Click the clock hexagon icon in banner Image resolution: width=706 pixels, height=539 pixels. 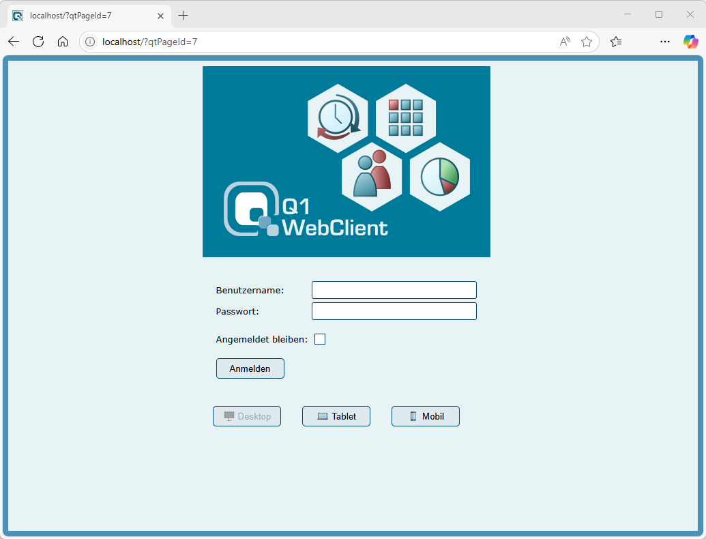coord(338,118)
